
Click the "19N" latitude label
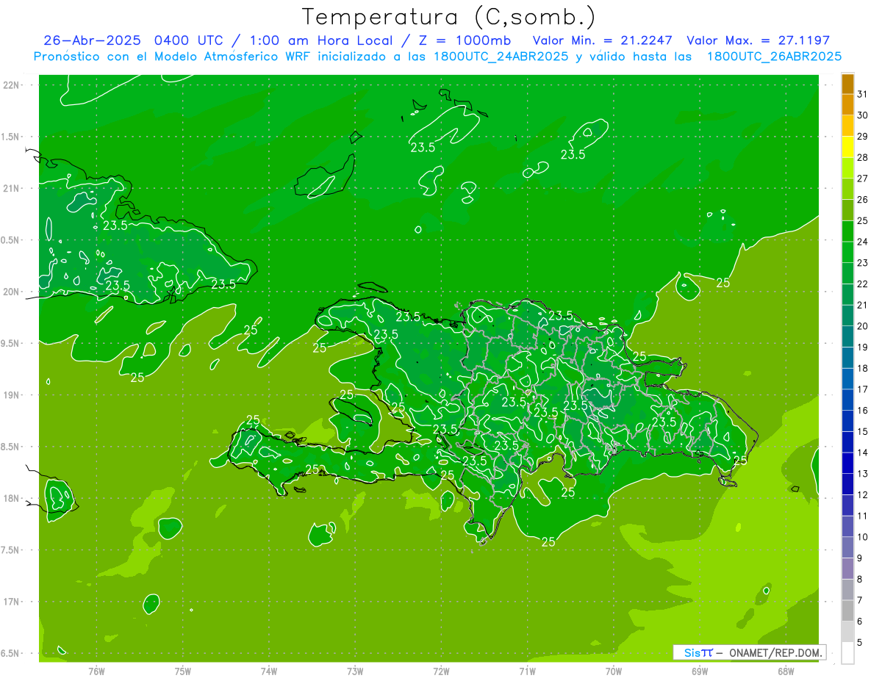pyautogui.click(x=12, y=394)
